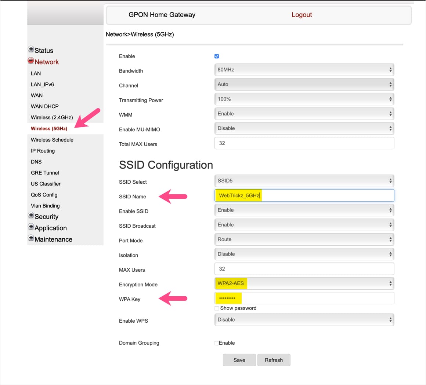Click the SSID Configuration heading
Viewport: 426px width, 385px height.
point(166,165)
